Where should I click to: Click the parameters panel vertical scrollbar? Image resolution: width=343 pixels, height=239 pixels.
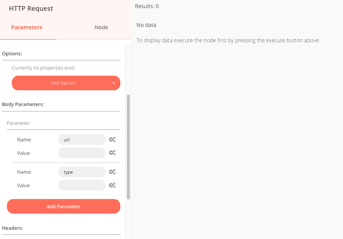tap(128, 147)
